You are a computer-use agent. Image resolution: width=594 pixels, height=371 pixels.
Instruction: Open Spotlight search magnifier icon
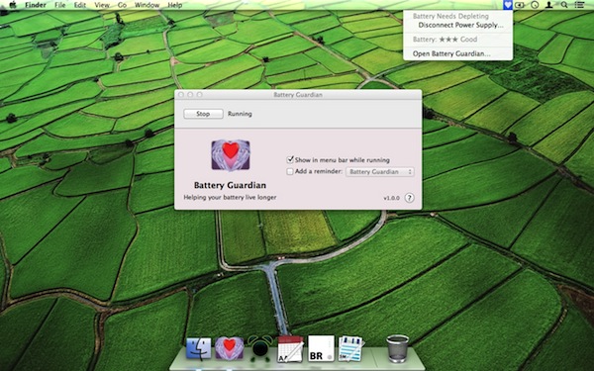tap(564, 5)
